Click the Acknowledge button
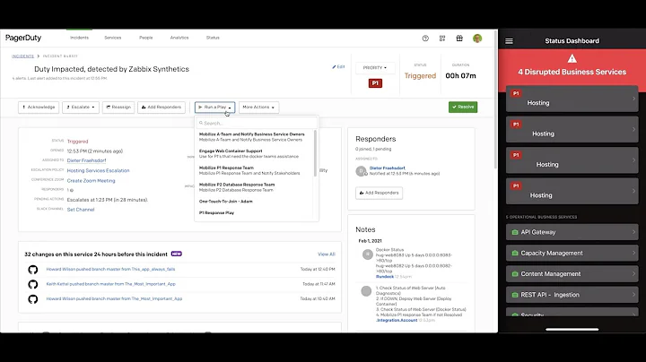 coord(39,107)
